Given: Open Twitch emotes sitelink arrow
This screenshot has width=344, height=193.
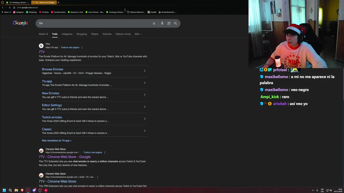Looking at the screenshot, I should (145, 119).
